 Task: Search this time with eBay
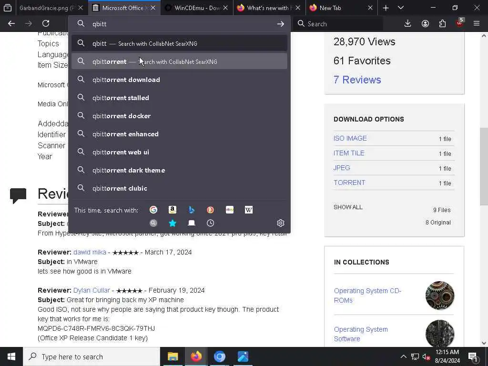pos(230,210)
